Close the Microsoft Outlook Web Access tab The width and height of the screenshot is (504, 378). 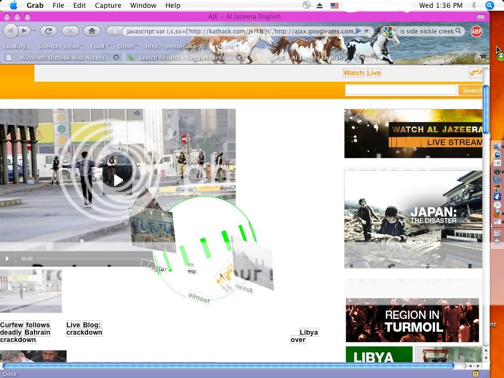(x=116, y=58)
